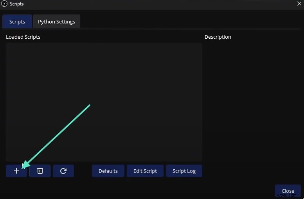Screen dimensions: 304x199
Task: Switch to the Python Settings tab
Action: [56, 22]
